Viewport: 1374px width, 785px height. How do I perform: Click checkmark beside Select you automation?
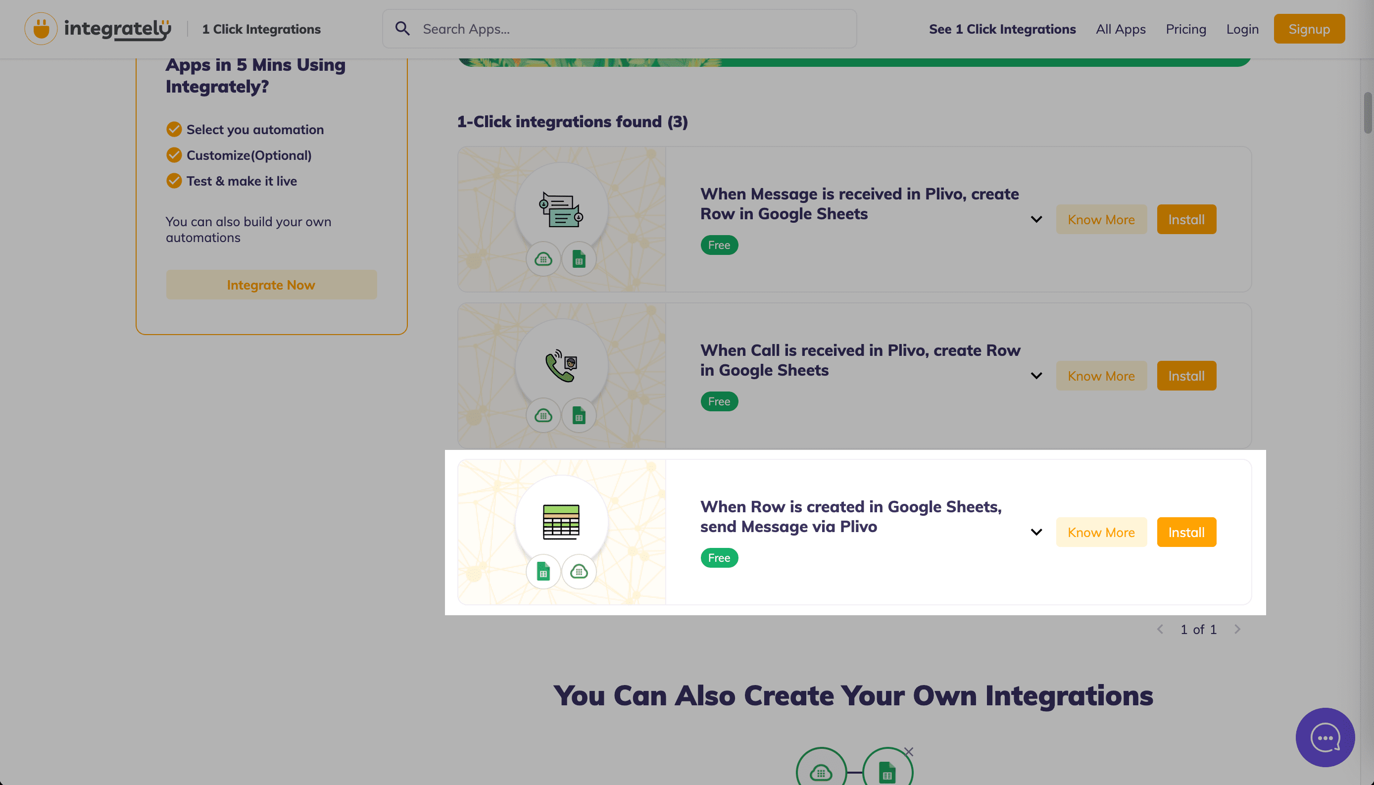pyautogui.click(x=174, y=129)
